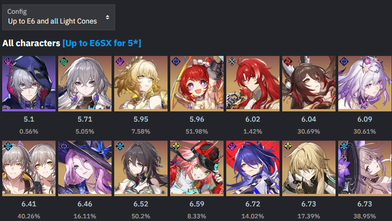
Task: Open the pink-haired witch-hat character rated 6.46
Action: pyautogui.click(x=85, y=168)
